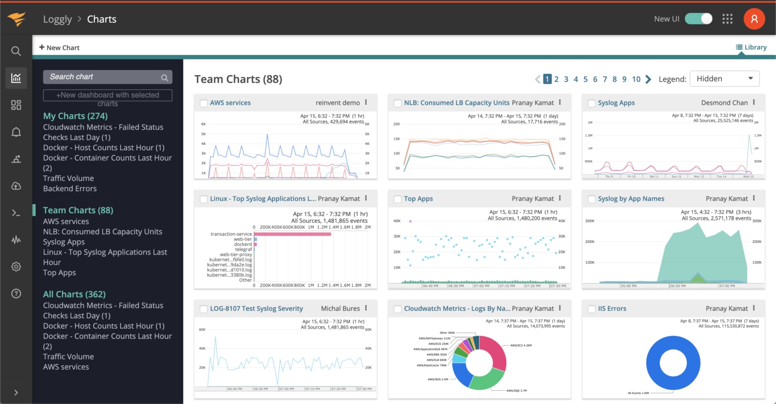Expand the sidebar using the bottom arrow
The height and width of the screenshot is (404, 776).
pos(16,392)
